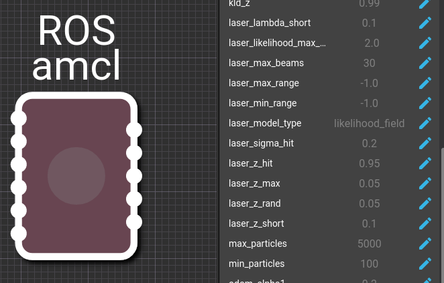Click the bottommost port on amcl node's right edge

pos(134,222)
